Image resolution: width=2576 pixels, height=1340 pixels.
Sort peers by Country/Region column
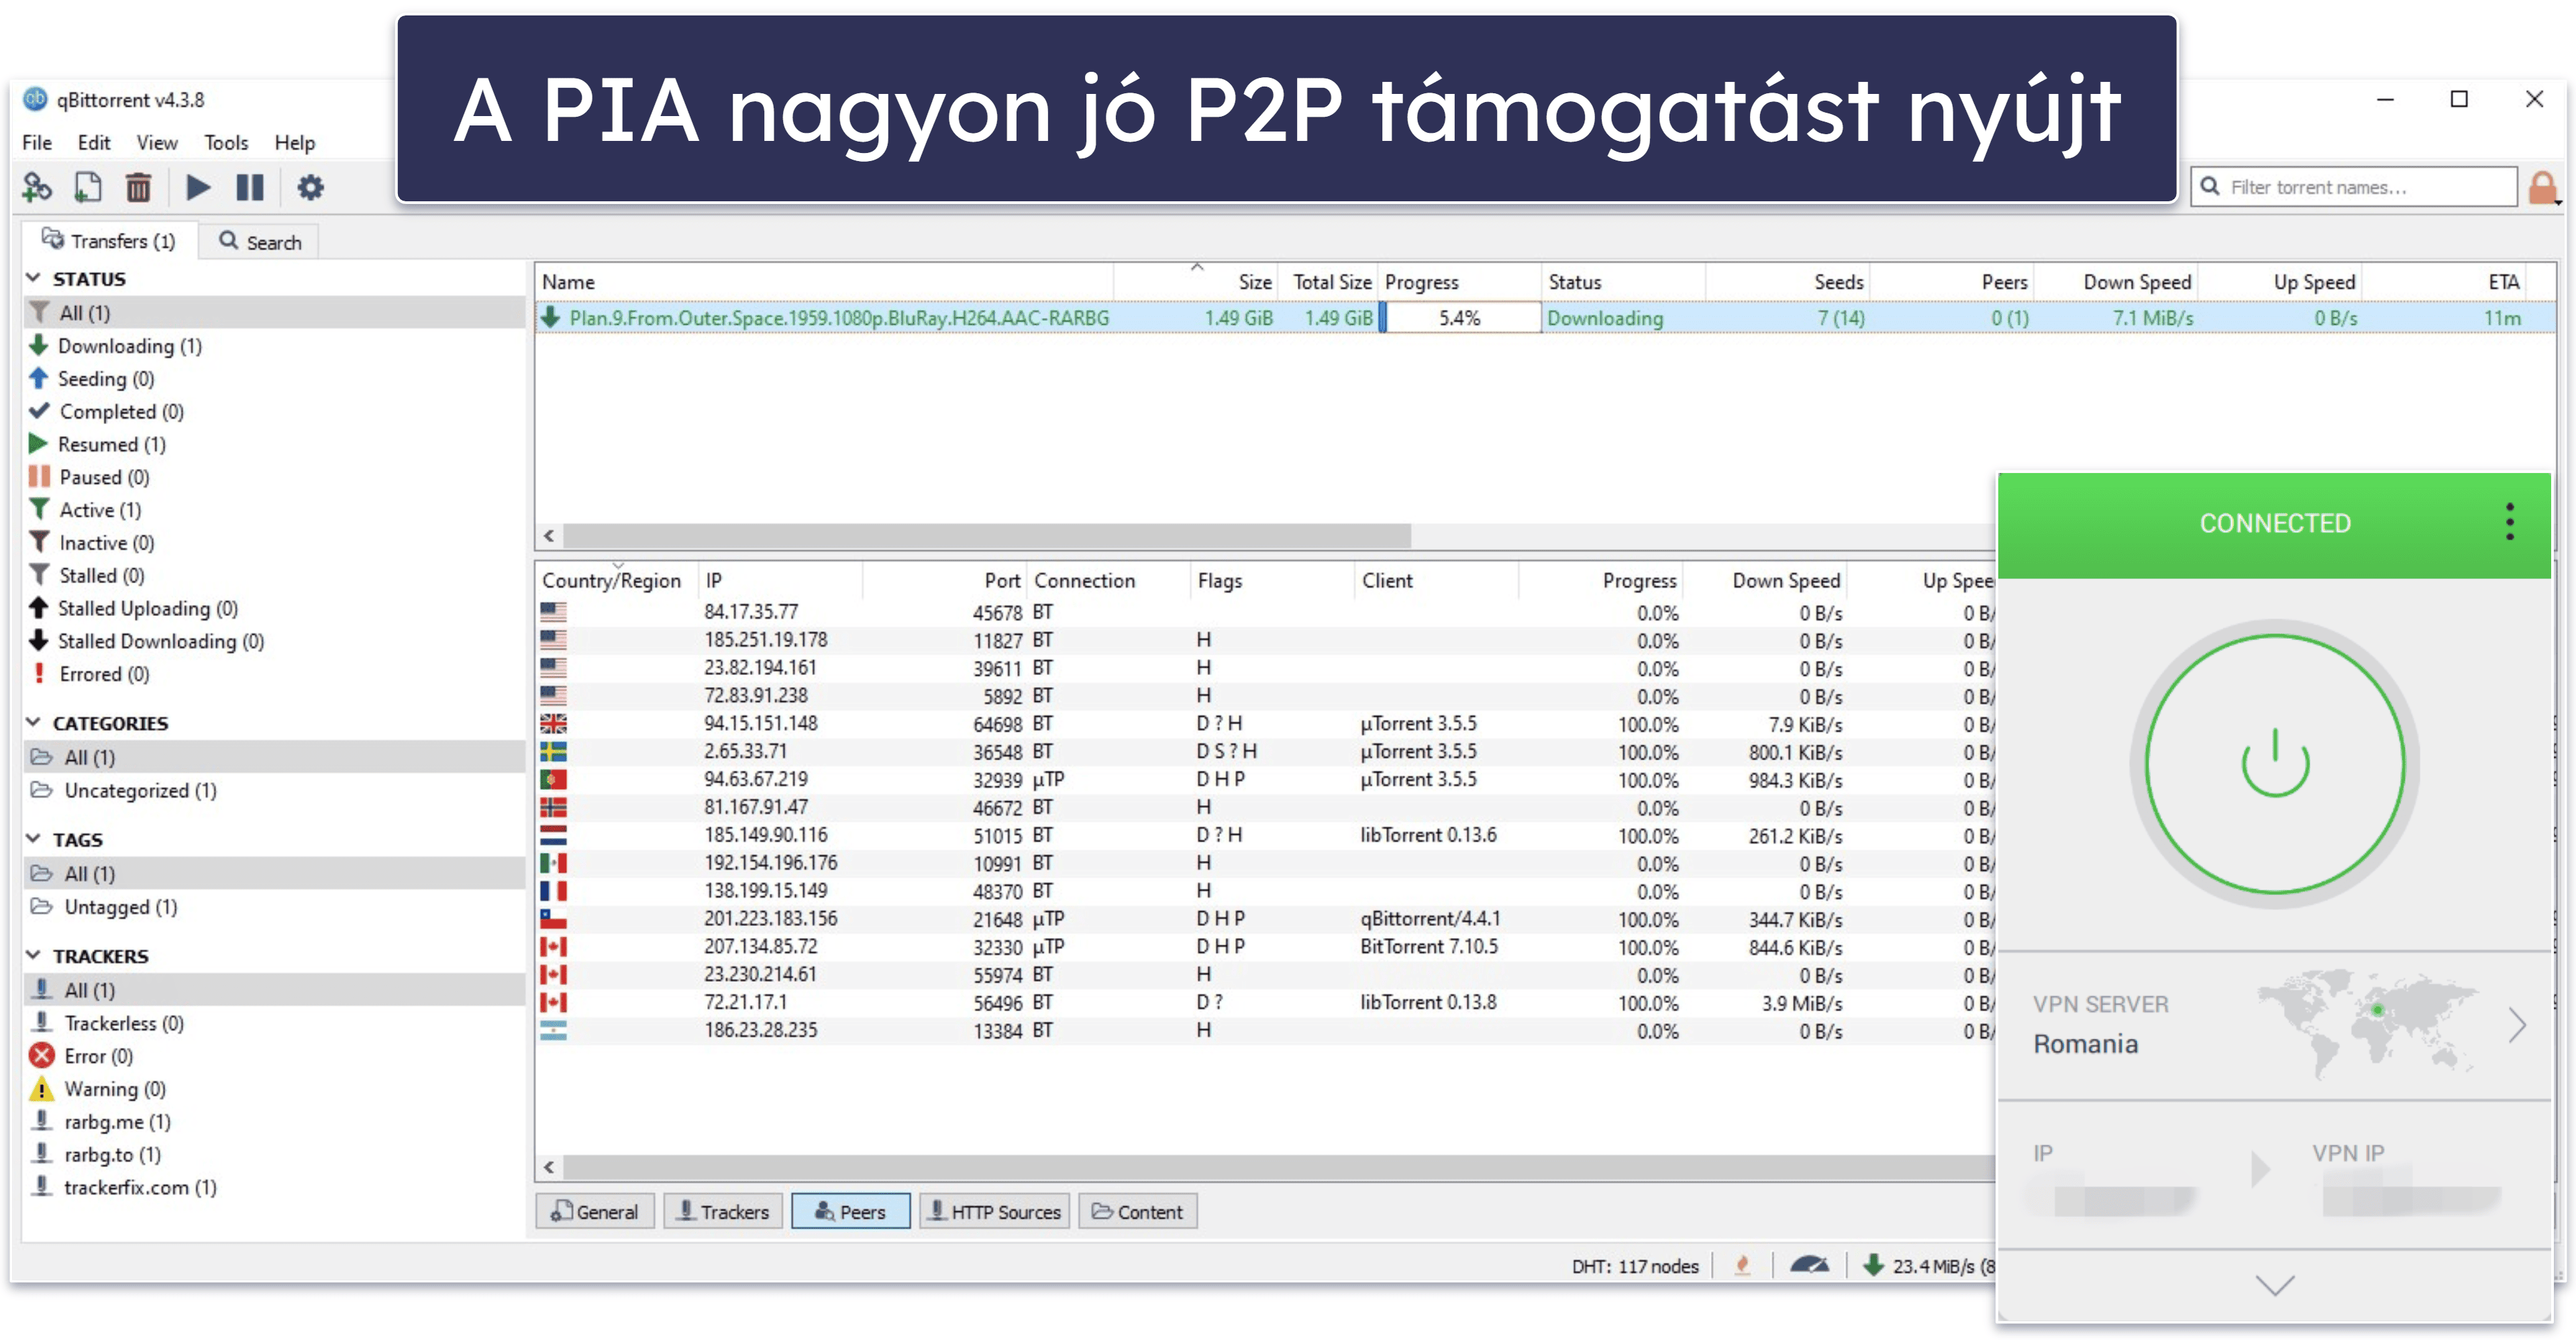(x=617, y=580)
